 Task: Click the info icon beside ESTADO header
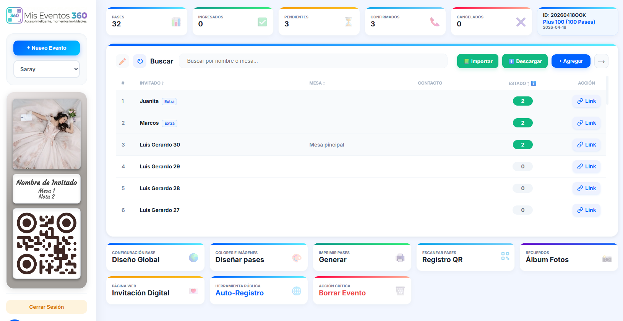pos(534,83)
